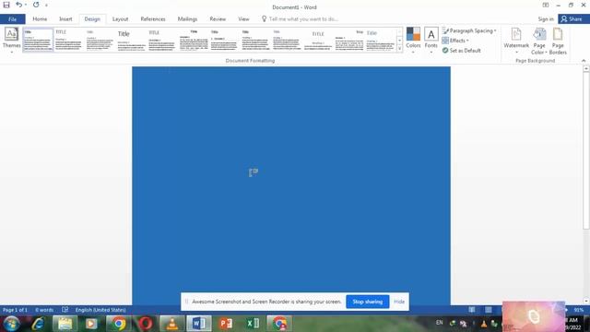This screenshot has width=590, height=332.
Task: Open Excel from taskbar
Action: coord(253,324)
